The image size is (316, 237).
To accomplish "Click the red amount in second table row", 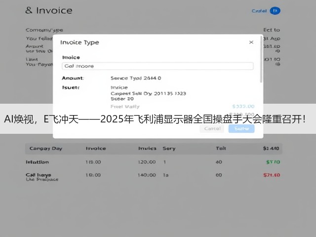I will (272, 175).
